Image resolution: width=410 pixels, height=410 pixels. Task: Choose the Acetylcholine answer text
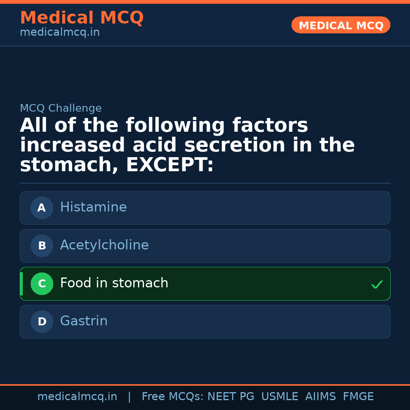coord(104,245)
